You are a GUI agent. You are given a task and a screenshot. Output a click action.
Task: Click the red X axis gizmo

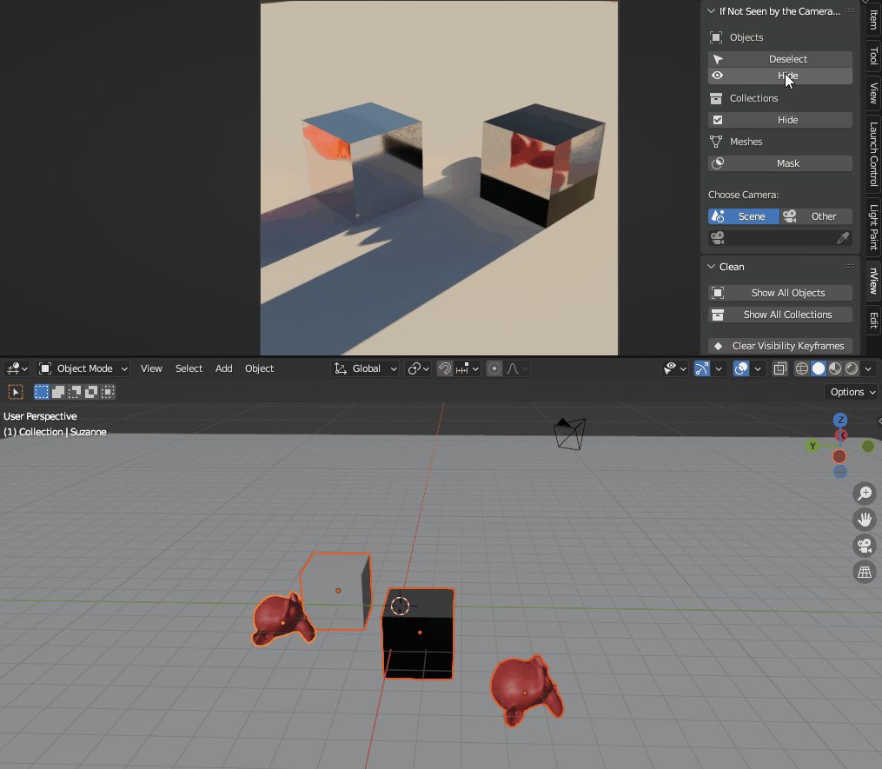tap(839, 456)
